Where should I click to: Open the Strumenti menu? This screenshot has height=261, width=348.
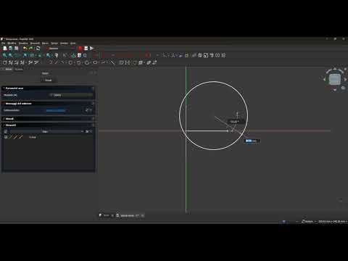coord(35,43)
